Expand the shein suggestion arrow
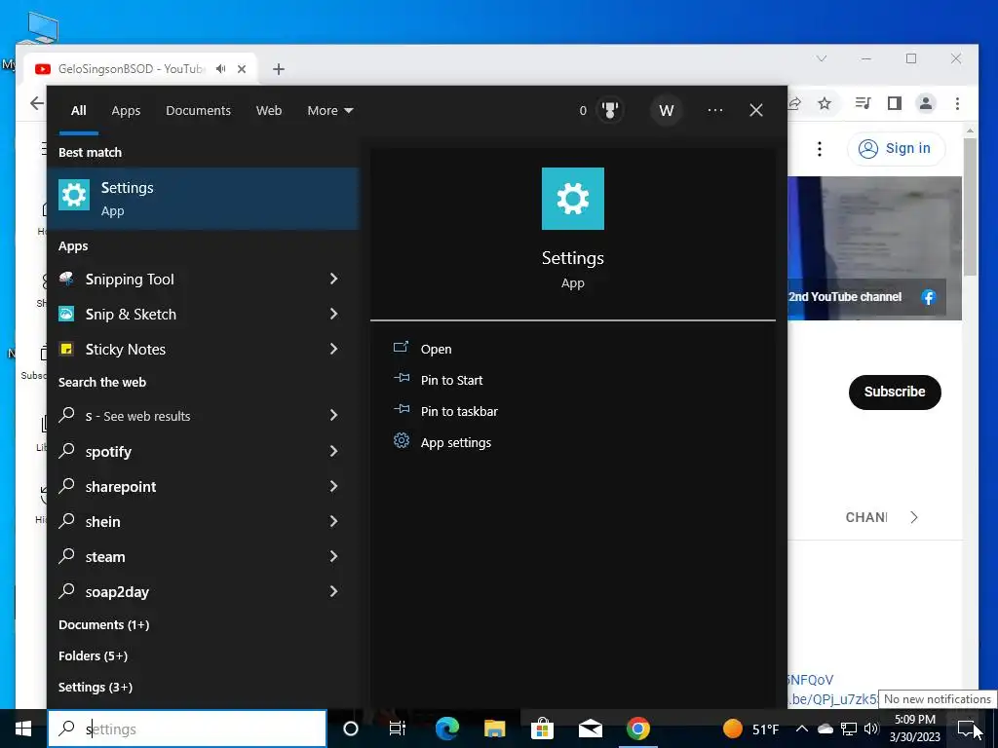The width and height of the screenshot is (998, 748). point(333,521)
